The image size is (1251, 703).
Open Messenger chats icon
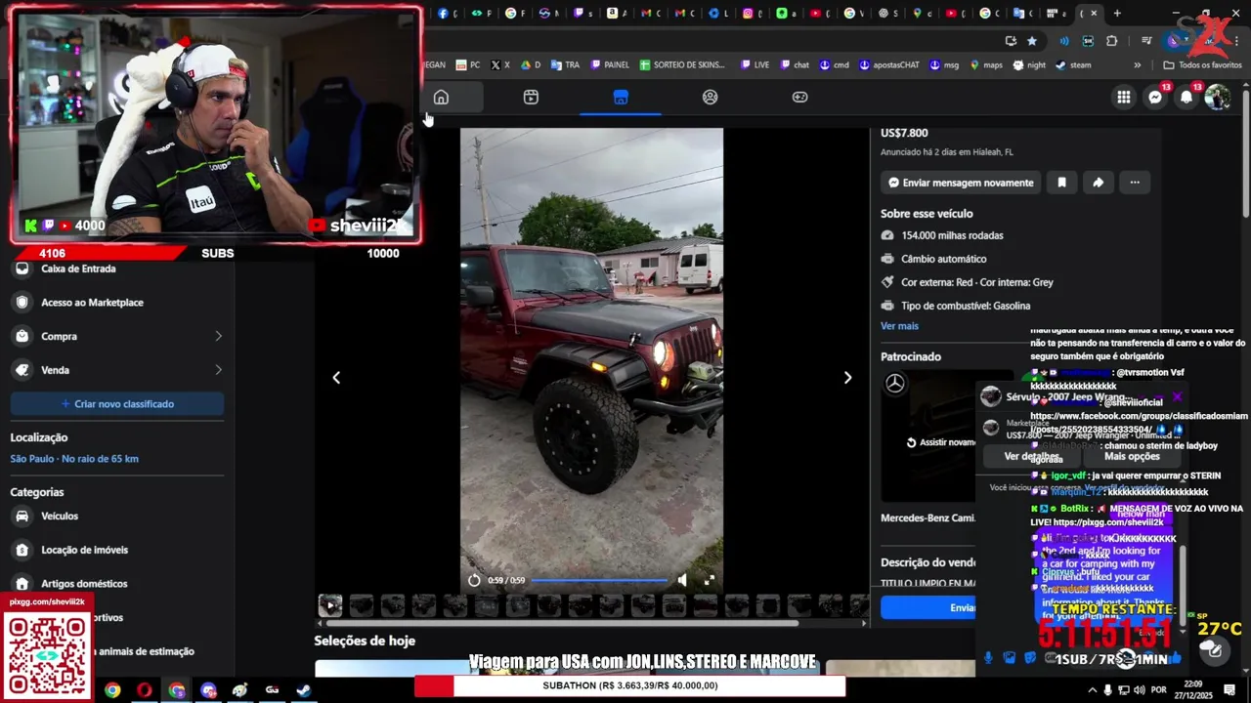tap(1155, 97)
